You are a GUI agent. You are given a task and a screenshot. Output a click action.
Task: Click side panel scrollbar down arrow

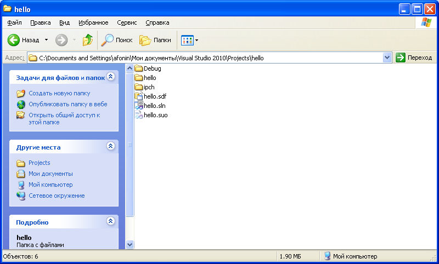[130, 244]
